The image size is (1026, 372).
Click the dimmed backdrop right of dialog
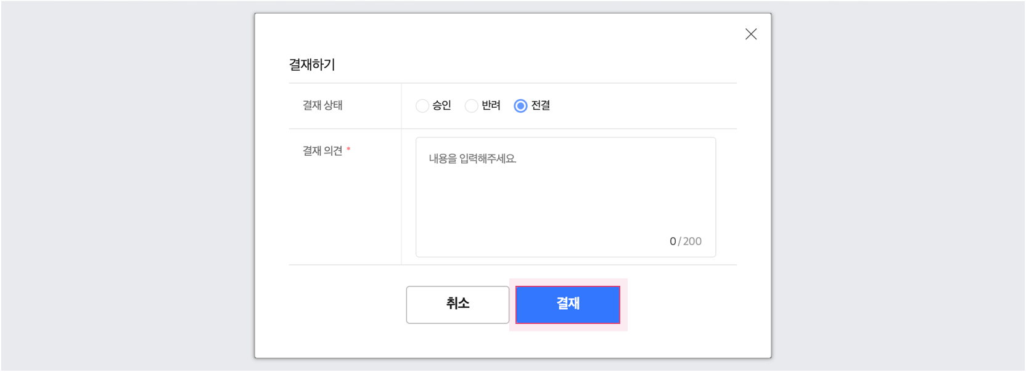coord(894,185)
